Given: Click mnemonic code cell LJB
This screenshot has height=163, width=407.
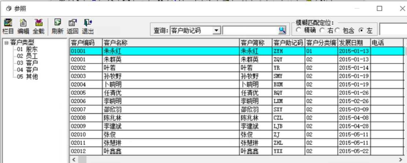Looking at the screenshot, I should [x=288, y=126].
